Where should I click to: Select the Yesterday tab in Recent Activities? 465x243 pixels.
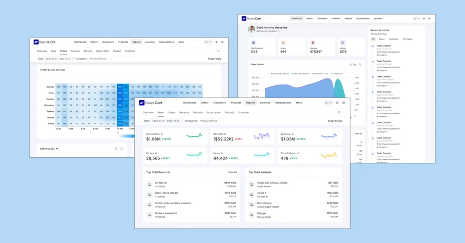[x=393, y=39]
